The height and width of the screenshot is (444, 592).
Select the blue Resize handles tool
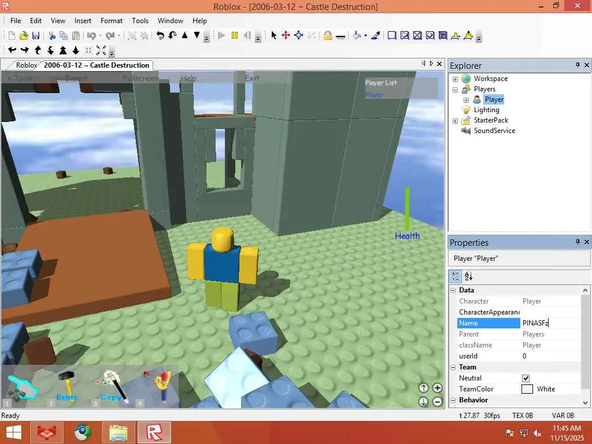pos(299,35)
